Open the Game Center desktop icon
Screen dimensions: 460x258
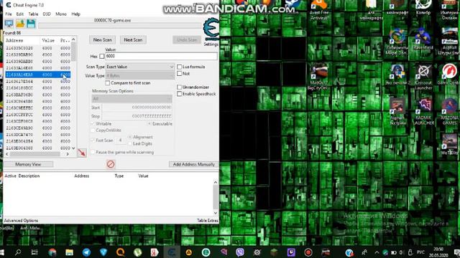pyautogui.click(x=449, y=75)
